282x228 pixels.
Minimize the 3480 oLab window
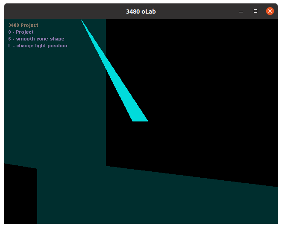click(241, 12)
